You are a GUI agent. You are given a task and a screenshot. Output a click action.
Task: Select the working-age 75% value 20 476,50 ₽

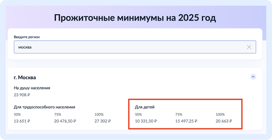65,121
